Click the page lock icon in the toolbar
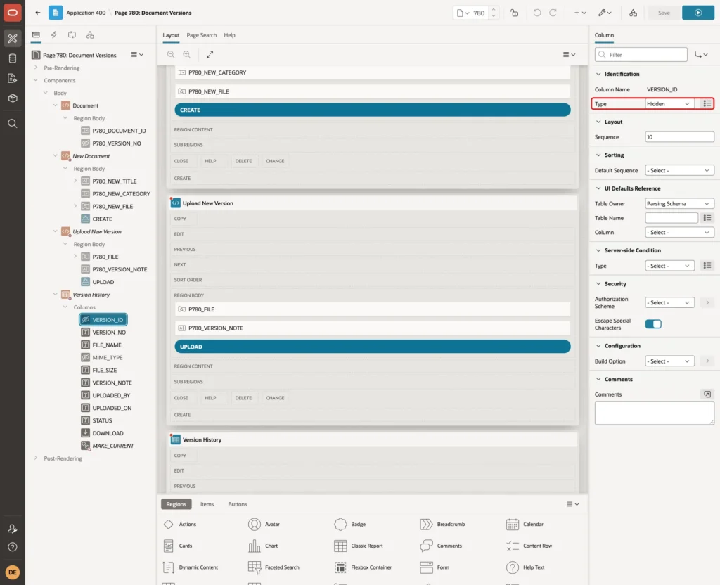 click(514, 13)
